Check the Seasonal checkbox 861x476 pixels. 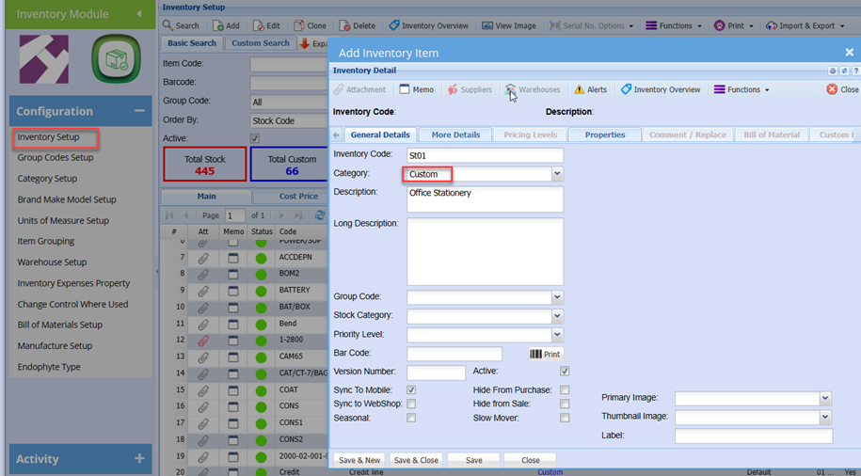[x=411, y=418]
